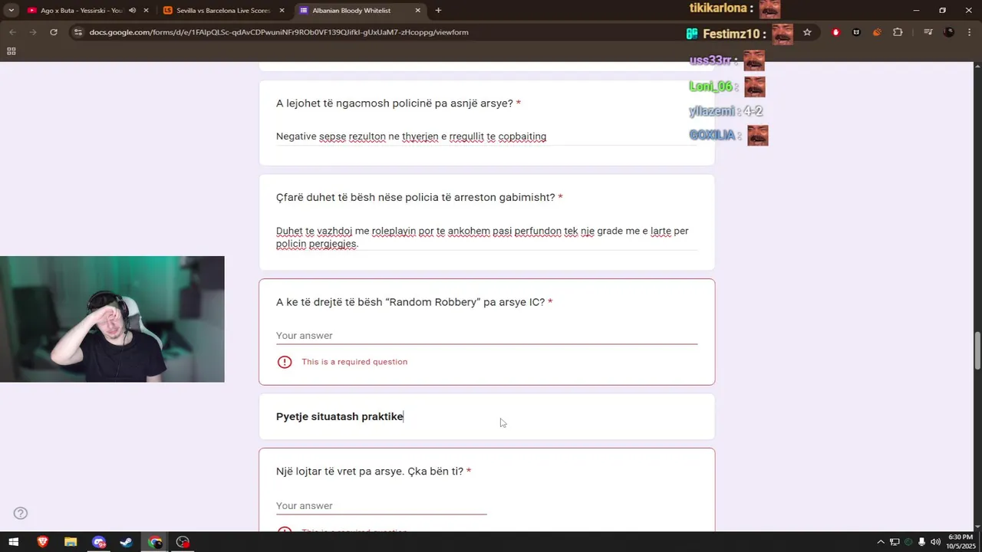Screen dimensions: 982x552
Task: Open the black cat-face extension
Action: [x=856, y=32]
